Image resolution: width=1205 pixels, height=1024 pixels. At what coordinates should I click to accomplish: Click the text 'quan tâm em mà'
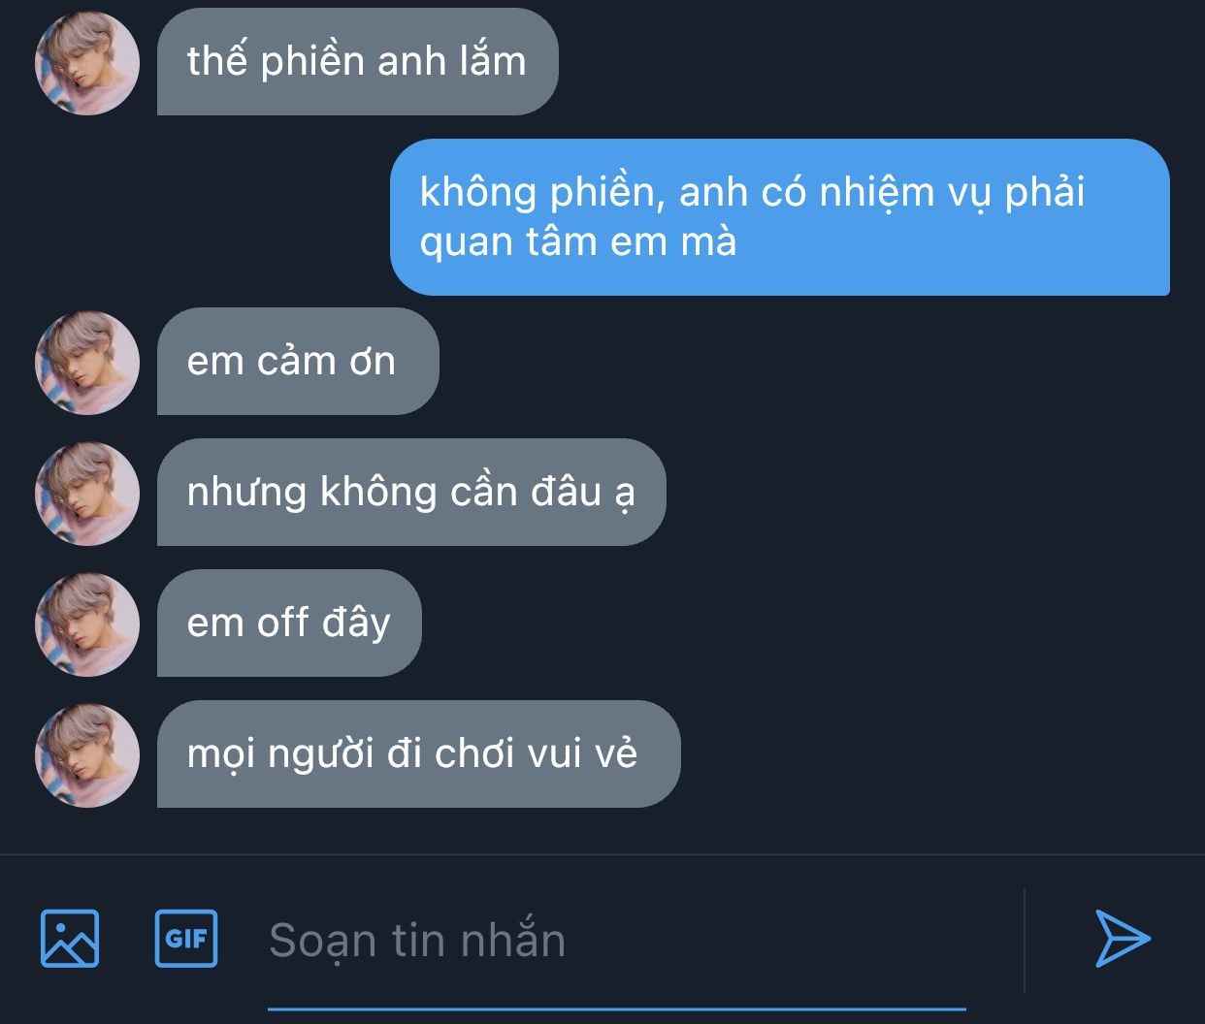click(x=578, y=241)
